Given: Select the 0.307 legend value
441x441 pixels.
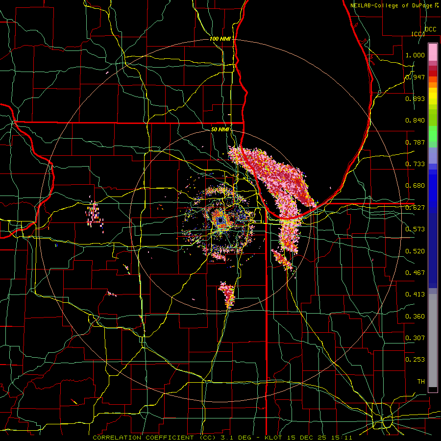Looking at the screenshot, I should tap(415, 338).
